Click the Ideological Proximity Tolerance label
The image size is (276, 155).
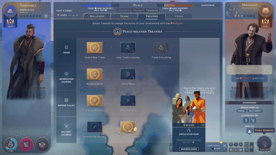138,10
